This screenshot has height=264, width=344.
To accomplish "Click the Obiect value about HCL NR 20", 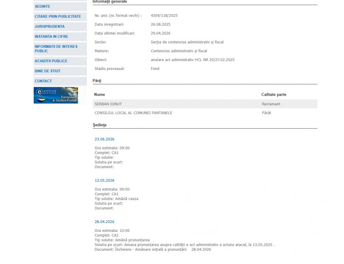I will [x=192, y=60].
